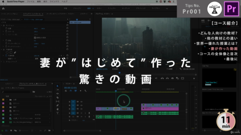Select the purple 白マット clip on timeline
This screenshot has width=241, height=135.
click(160, 109)
